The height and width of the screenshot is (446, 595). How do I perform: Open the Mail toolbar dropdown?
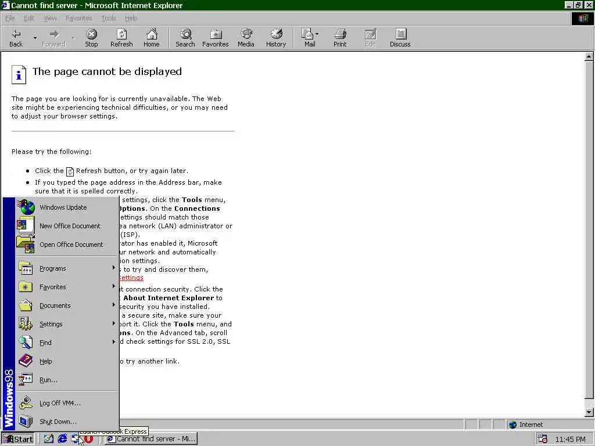click(x=317, y=34)
